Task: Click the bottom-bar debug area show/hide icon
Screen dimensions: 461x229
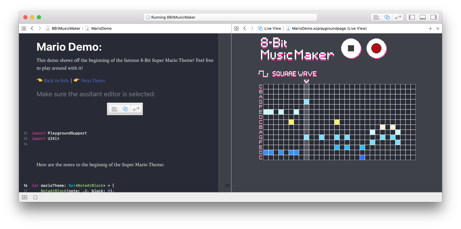Action: [25, 197]
